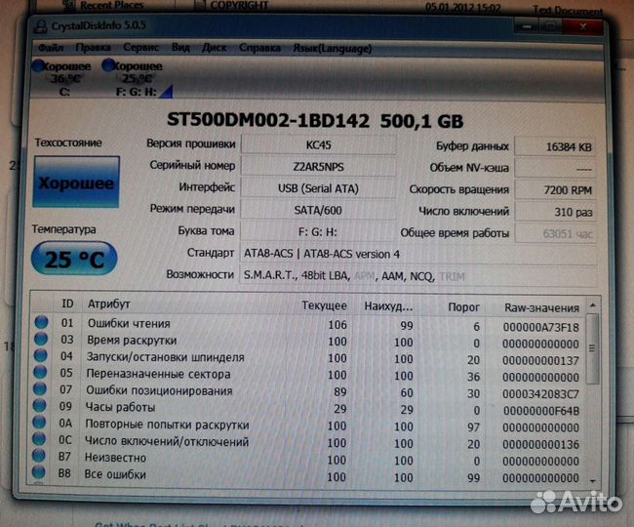
Task: Click raw value 0000342083C7
Action: point(541,394)
